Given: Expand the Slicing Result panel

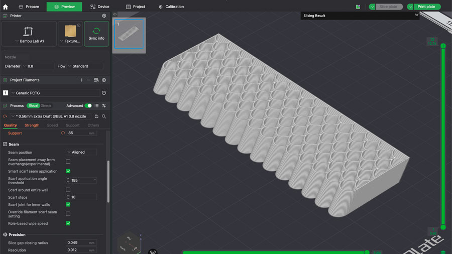Looking at the screenshot, I should [416, 15].
